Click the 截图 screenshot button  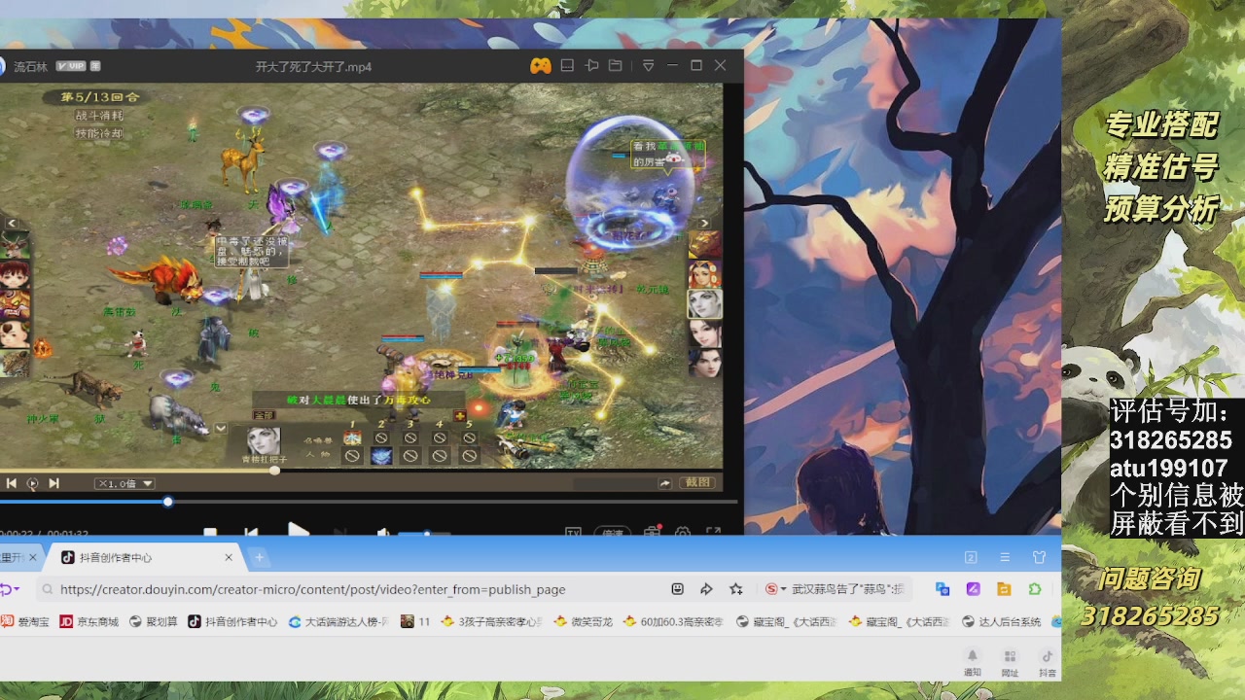698,482
